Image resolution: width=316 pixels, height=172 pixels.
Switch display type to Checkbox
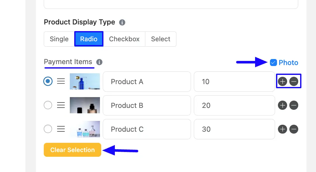coord(124,39)
